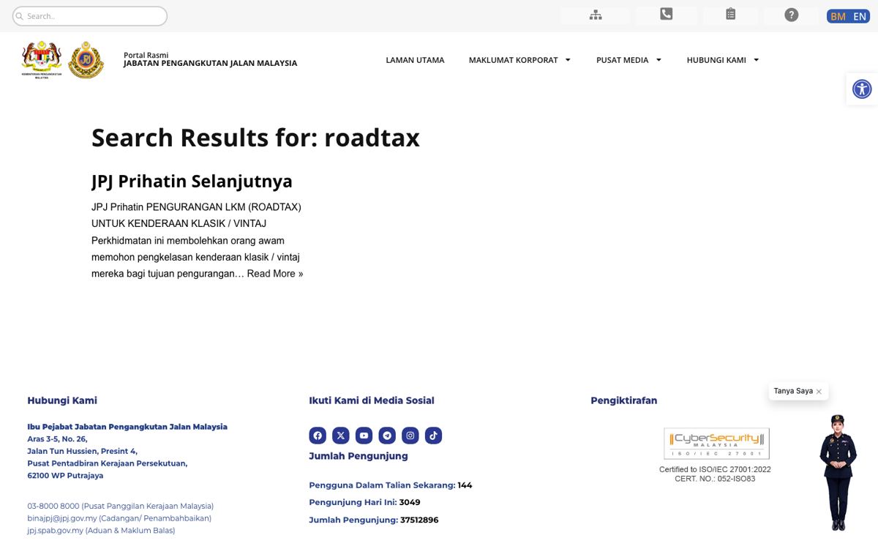
Task: Click the CyberSecurity Malaysia certification badge
Action: 716,444
